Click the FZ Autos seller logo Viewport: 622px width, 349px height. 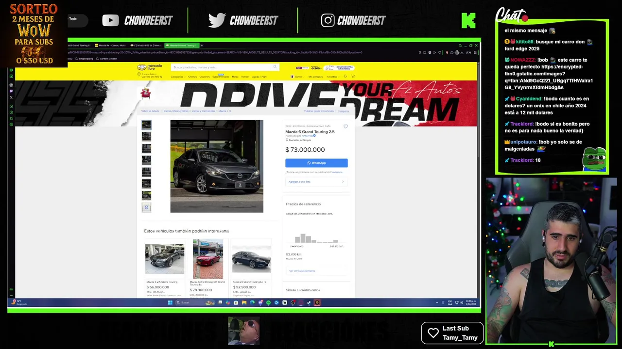point(145,93)
